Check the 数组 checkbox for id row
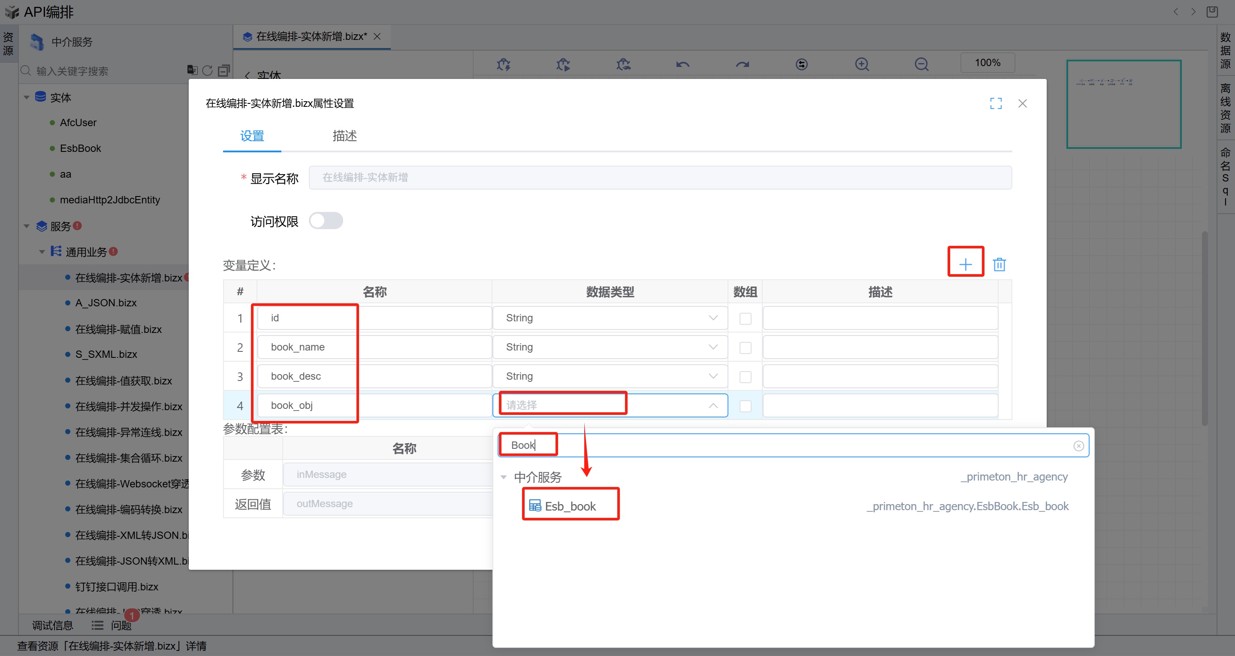The height and width of the screenshot is (656, 1235). coord(745,318)
